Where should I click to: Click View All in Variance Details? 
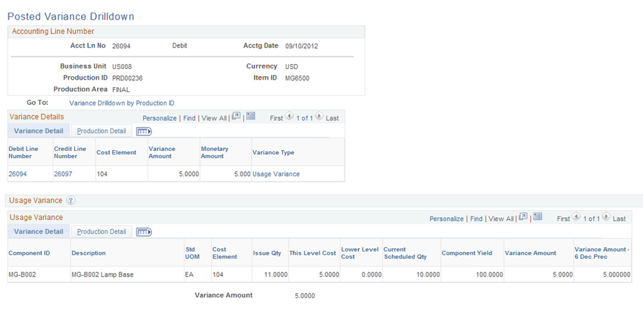(x=214, y=118)
